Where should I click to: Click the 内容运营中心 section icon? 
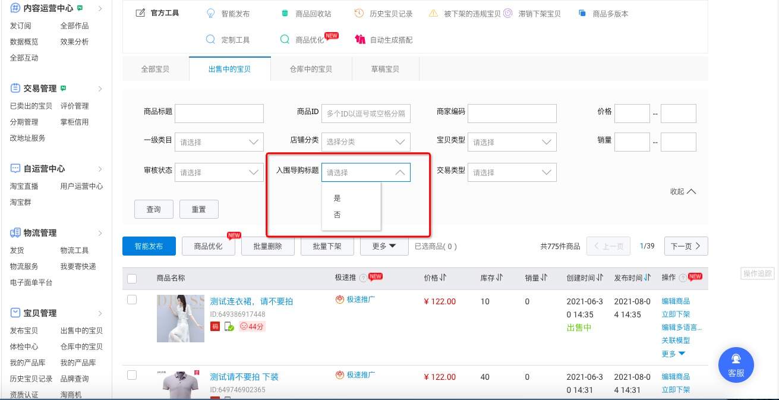(15, 8)
